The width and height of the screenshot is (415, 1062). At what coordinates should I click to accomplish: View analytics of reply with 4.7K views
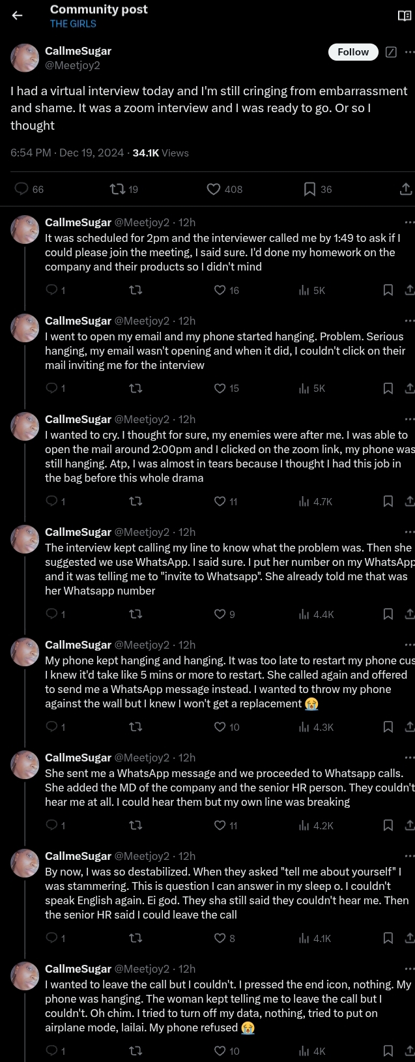pos(304,501)
